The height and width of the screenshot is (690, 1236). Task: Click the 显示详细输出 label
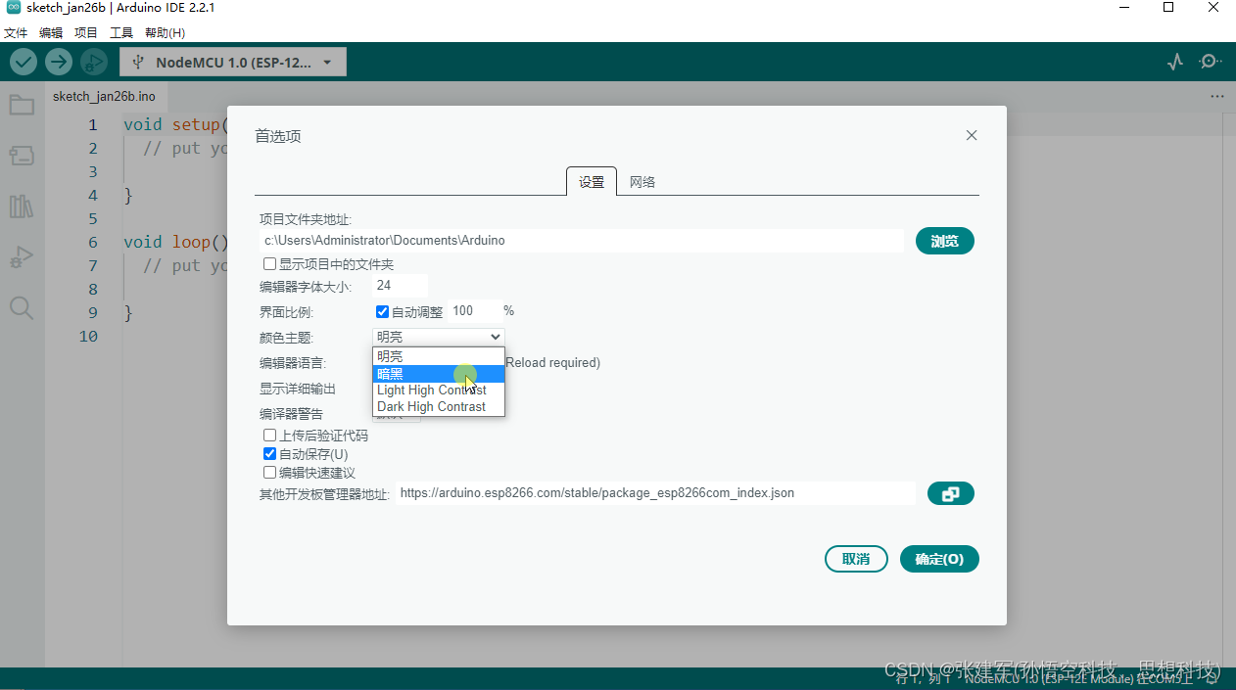[298, 389]
